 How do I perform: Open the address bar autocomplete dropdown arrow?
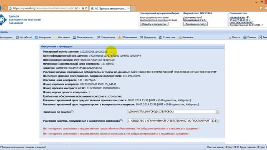80,8
